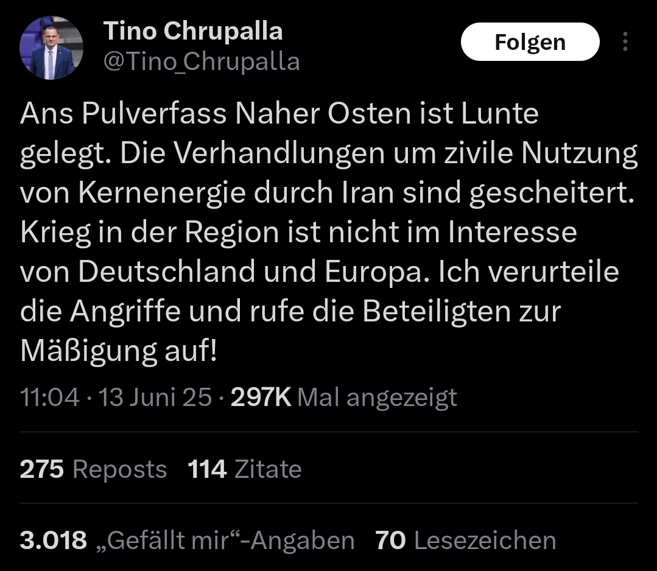Viewport: 657px width, 571px height.
Task: Open Tino Chrupalla's profile picture
Action: (51, 48)
